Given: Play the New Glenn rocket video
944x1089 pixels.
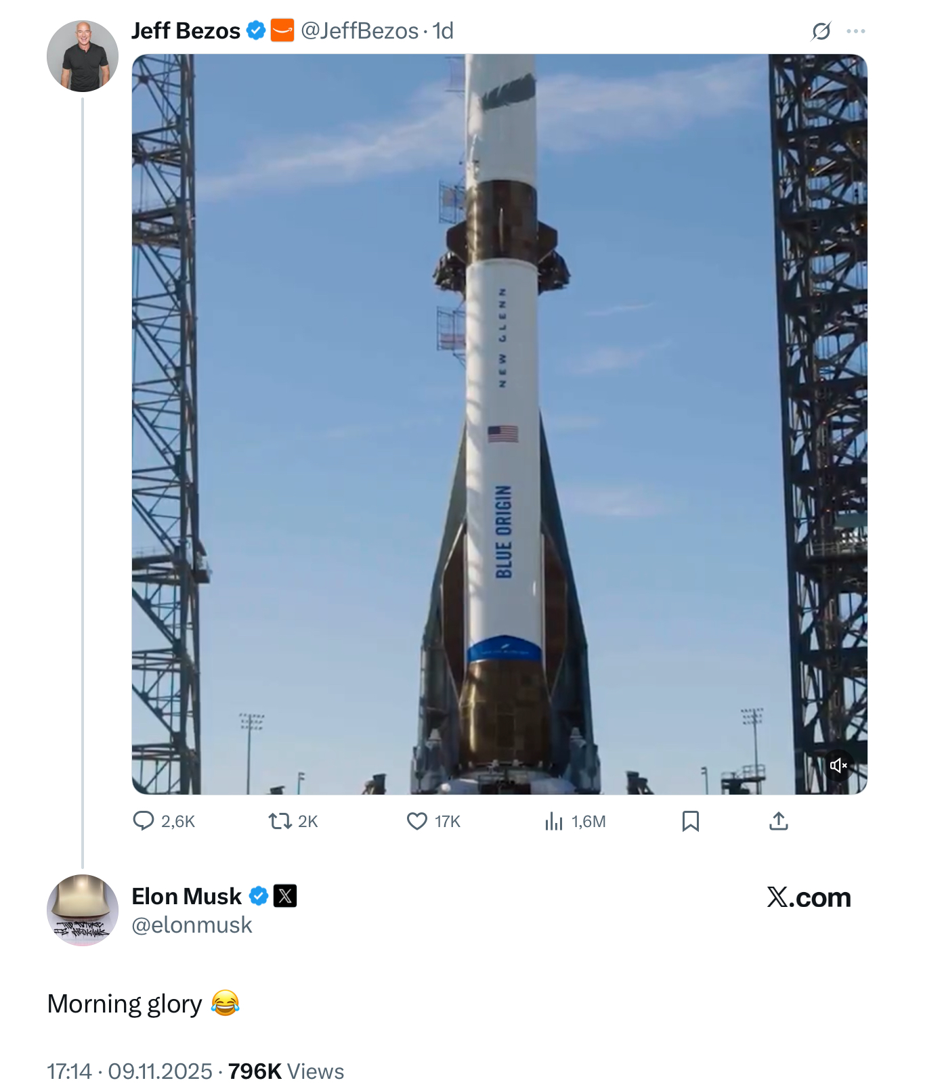Looking at the screenshot, I should point(499,424).
